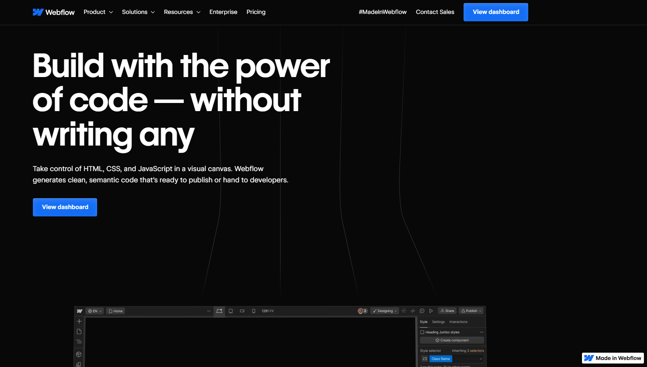Open the three-dot menu beside Heading Jumbo styles
This screenshot has width=647, height=367.
coord(481,332)
